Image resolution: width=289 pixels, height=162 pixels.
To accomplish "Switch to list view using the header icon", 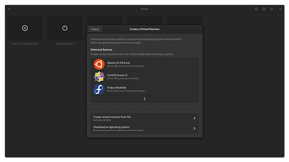I will tap(264, 9).
